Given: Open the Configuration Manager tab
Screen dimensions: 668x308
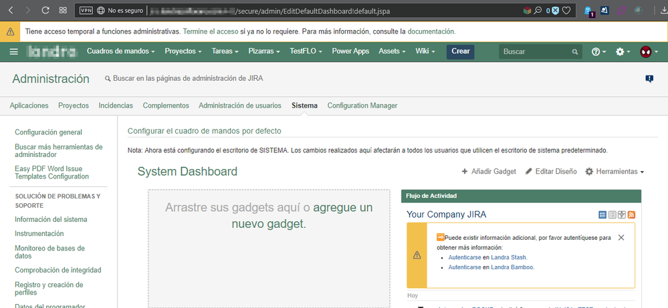Looking at the screenshot, I should click(362, 106).
